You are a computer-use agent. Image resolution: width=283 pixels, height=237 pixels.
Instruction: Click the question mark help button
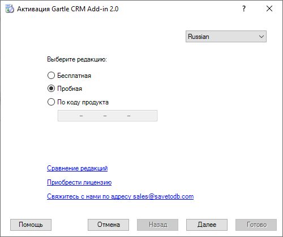(x=244, y=8)
